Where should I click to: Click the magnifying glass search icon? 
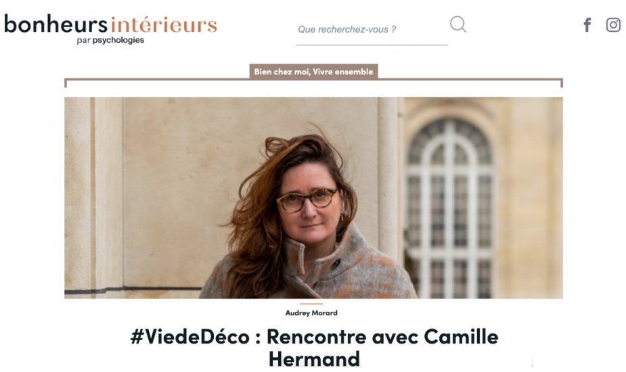[x=458, y=24]
